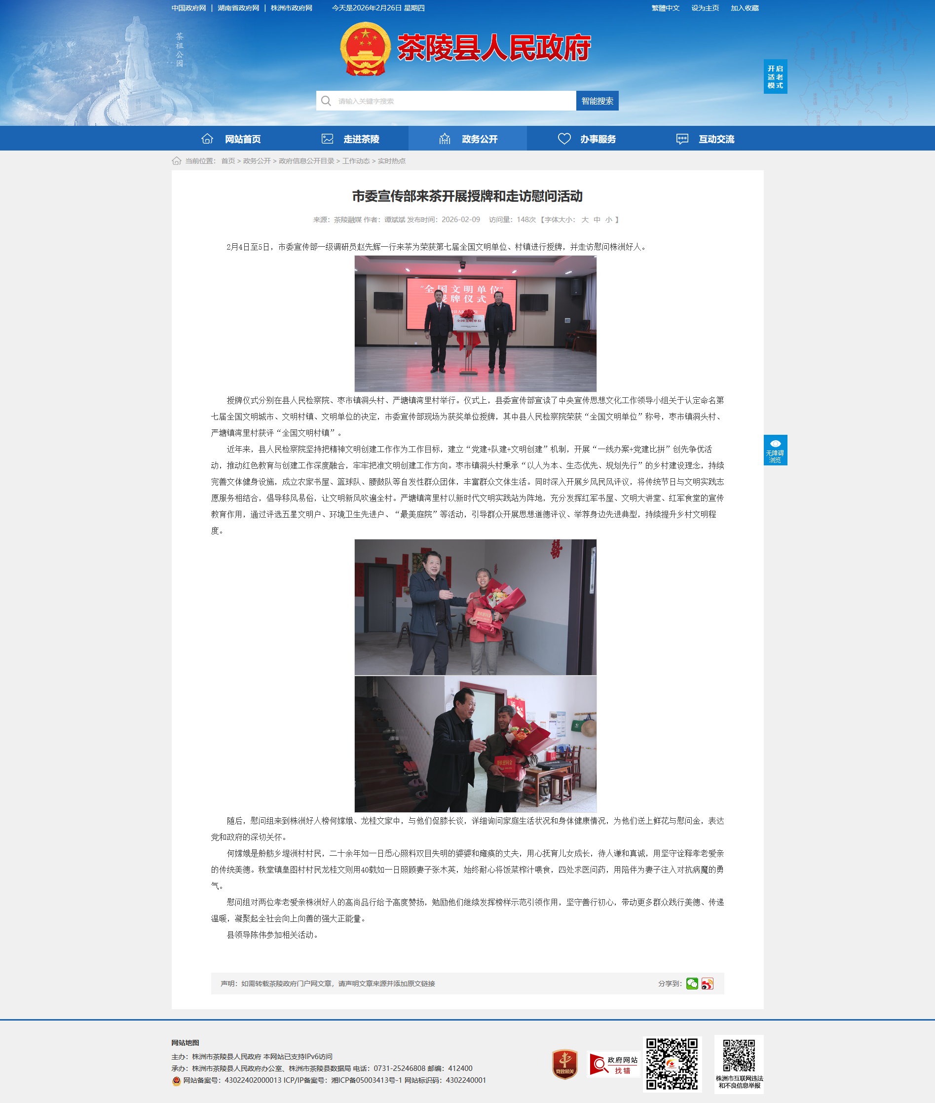Switch to 繁體中文 display
935x1103 pixels.
tap(665, 8)
